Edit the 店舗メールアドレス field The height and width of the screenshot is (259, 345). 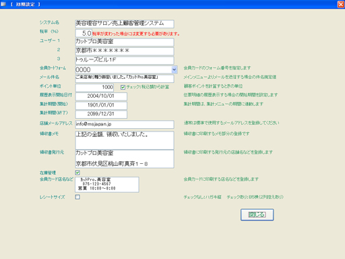[125, 124]
